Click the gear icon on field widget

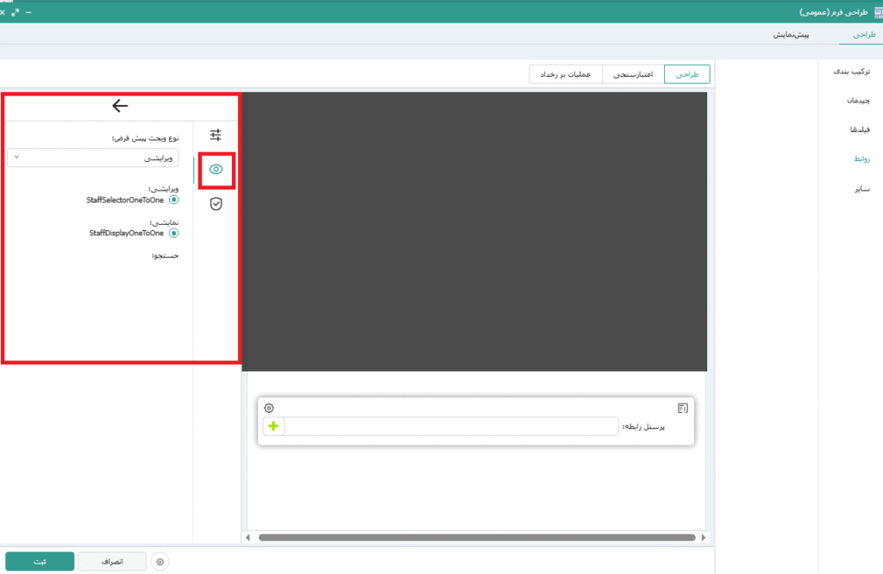click(269, 408)
